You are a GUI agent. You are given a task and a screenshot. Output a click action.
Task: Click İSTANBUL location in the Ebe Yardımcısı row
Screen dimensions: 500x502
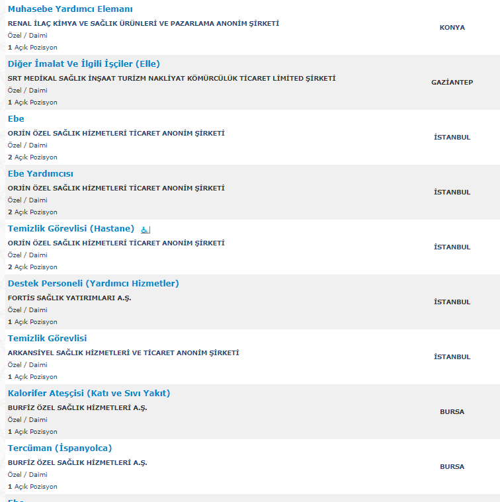tap(452, 192)
